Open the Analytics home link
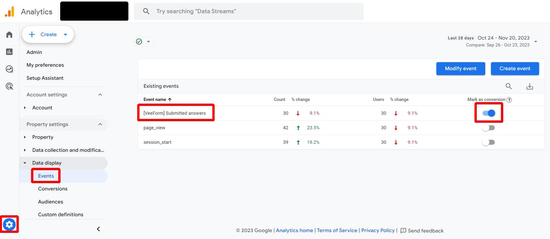The width and height of the screenshot is (550, 239). point(294,231)
